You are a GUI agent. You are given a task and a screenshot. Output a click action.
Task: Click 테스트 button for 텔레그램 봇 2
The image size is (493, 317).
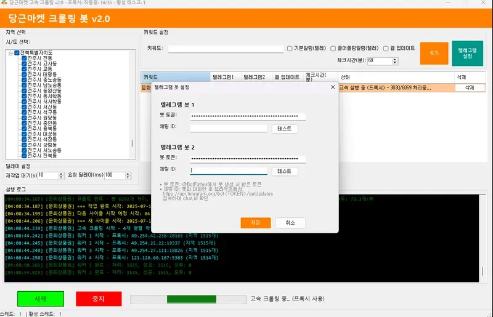[x=285, y=171]
